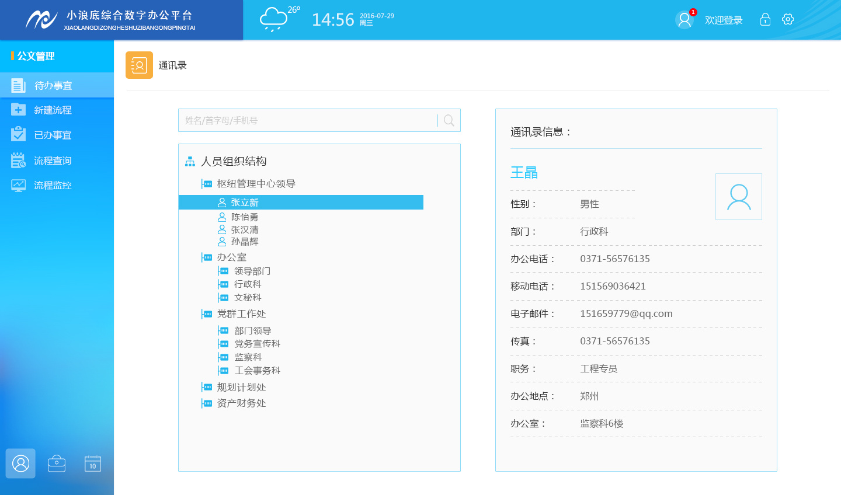Screen dimensions: 841x495
Task: Open the contacts icon at sidebar bottom
Action: [20, 463]
